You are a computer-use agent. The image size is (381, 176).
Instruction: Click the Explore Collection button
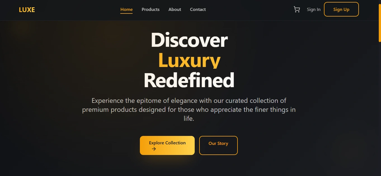(x=167, y=145)
